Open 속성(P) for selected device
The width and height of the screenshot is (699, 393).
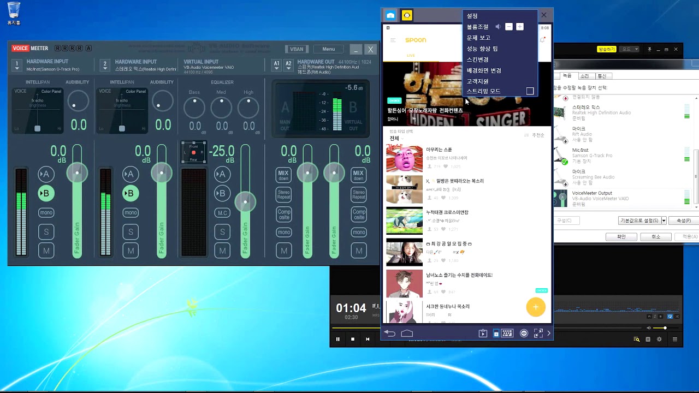pos(684,221)
